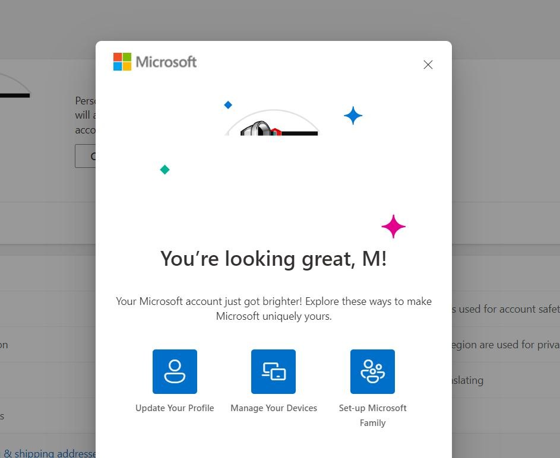Open the Manage Your Devices icon tile
Viewport: 560px width, 458px height.
[273, 371]
